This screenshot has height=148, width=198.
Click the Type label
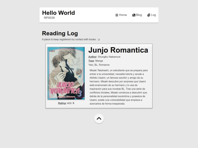click(91, 61)
